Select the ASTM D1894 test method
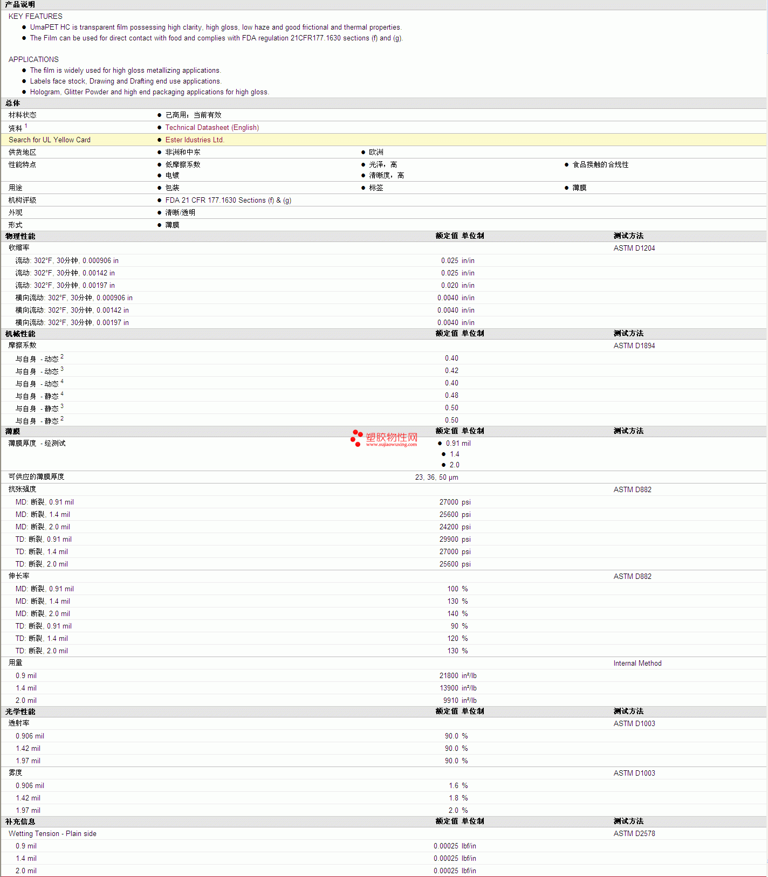This screenshot has width=768, height=877. pos(634,346)
